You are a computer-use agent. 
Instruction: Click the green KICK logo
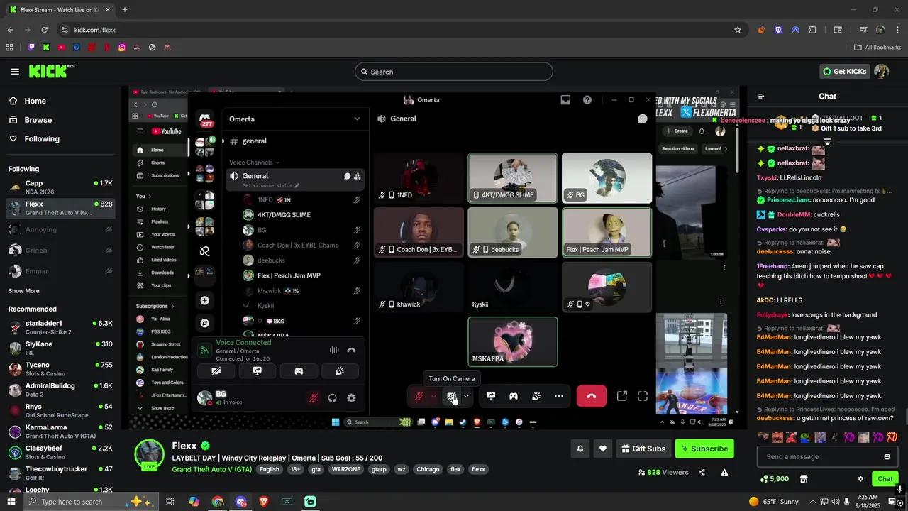point(51,71)
